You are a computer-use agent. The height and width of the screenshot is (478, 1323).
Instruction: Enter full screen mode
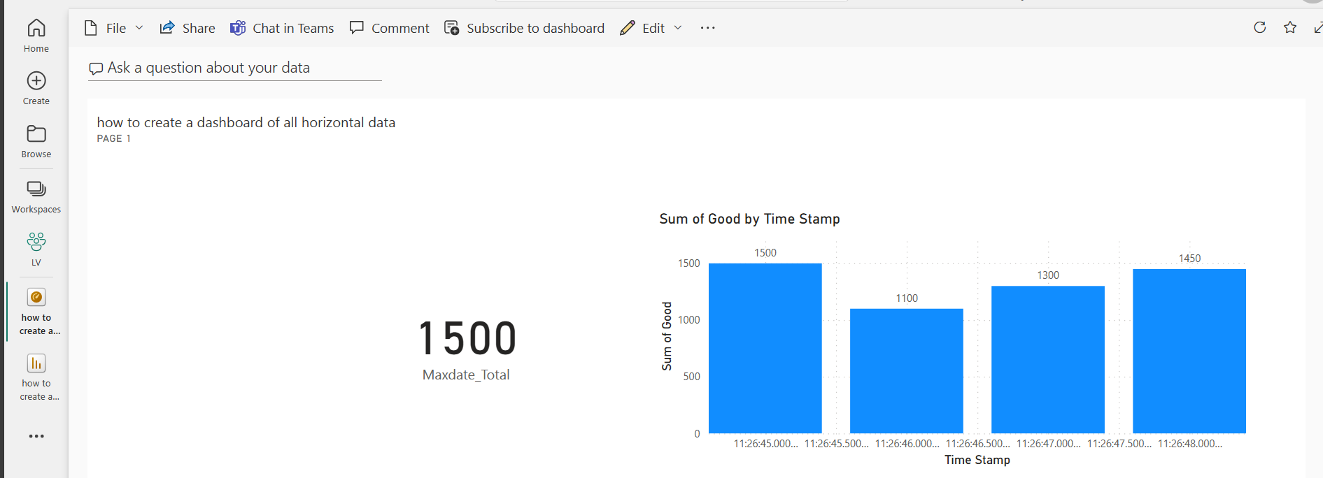1318,27
